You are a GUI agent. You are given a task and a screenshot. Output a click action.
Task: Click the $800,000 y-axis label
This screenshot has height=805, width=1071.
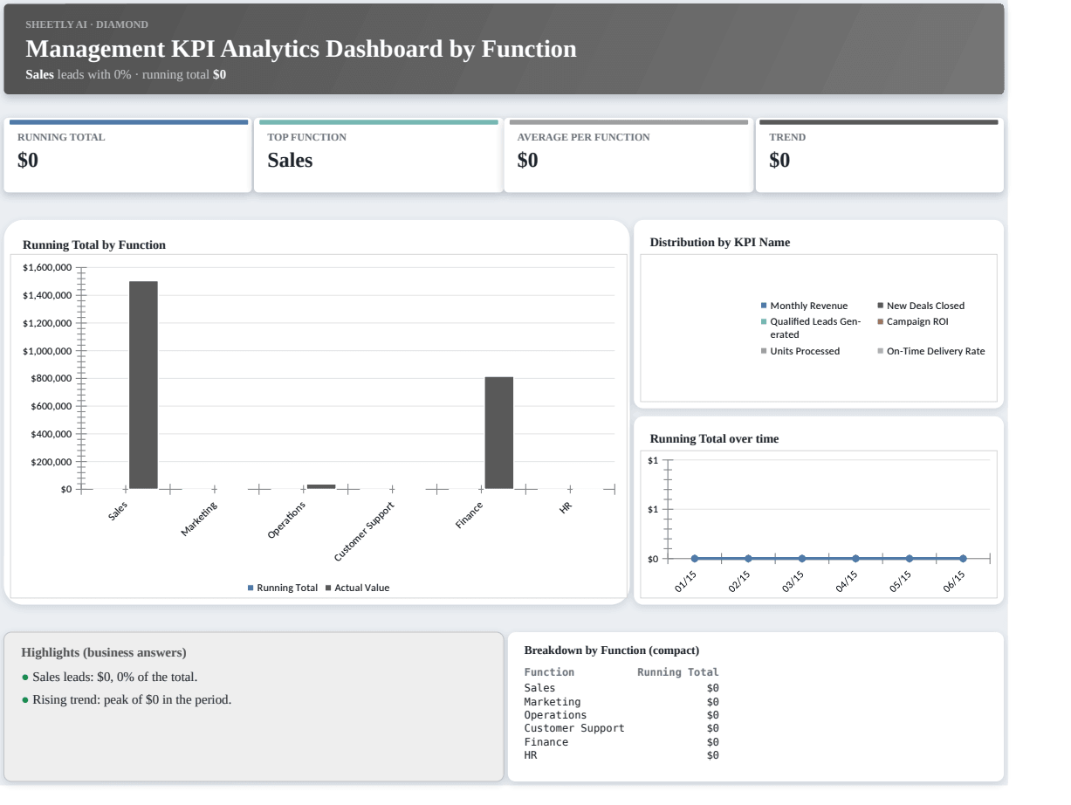click(x=51, y=379)
